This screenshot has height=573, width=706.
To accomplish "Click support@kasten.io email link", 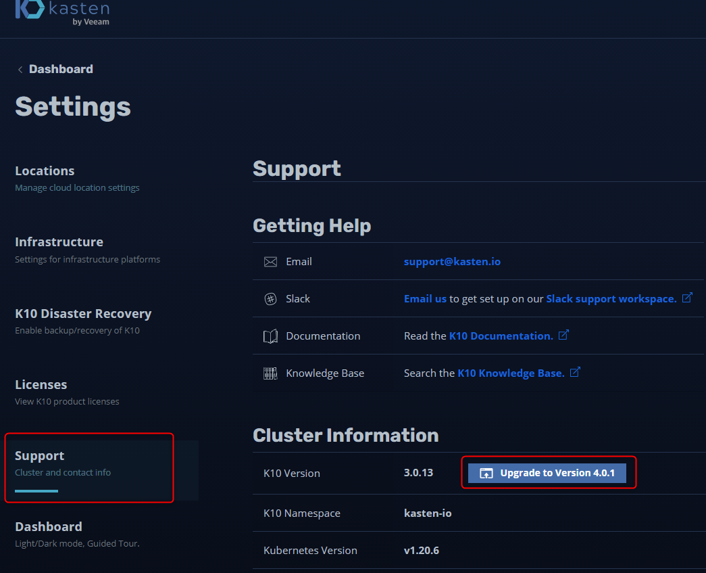I will pyautogui.click(x=452, y=262).
